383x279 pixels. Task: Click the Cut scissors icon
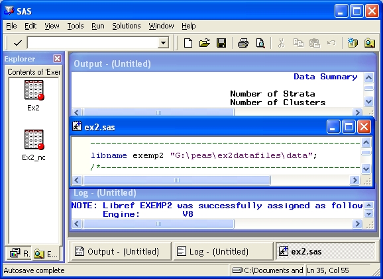coord(281,43)
